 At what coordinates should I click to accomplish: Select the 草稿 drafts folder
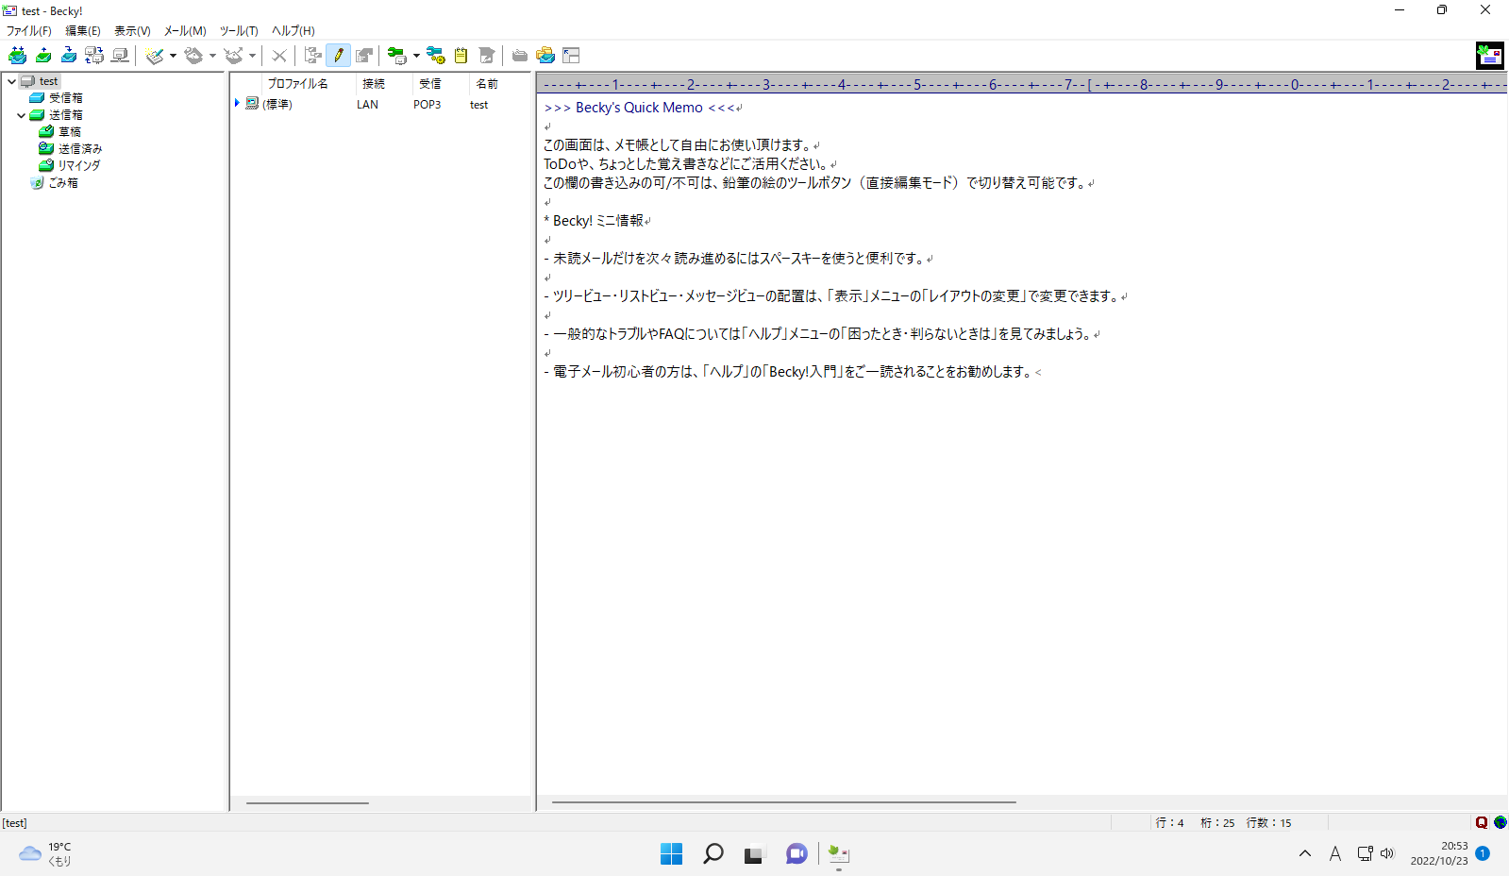[70, 132]
